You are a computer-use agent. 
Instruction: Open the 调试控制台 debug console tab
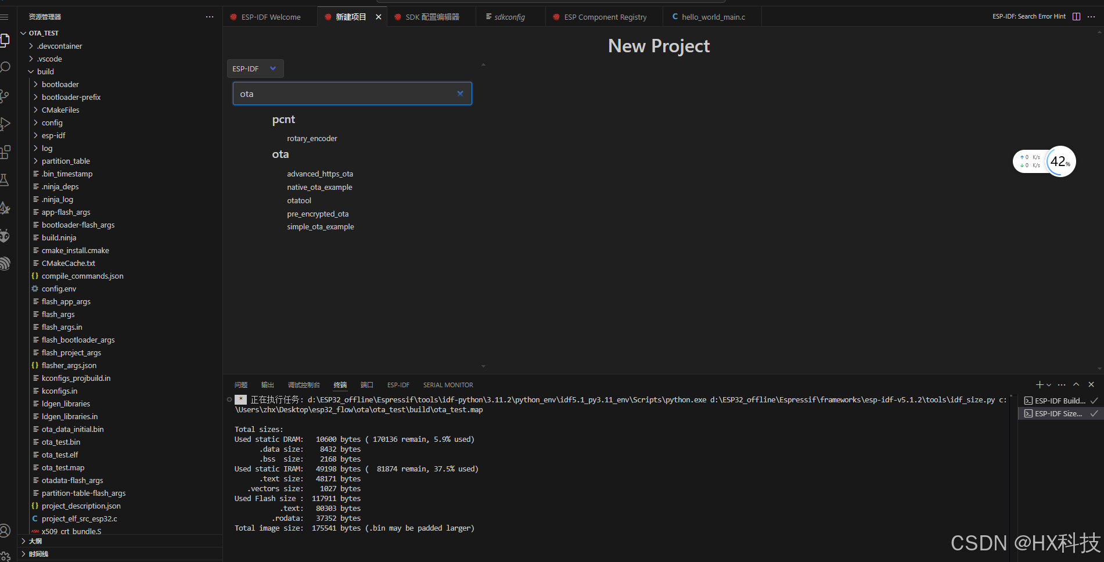coord(304,385)
